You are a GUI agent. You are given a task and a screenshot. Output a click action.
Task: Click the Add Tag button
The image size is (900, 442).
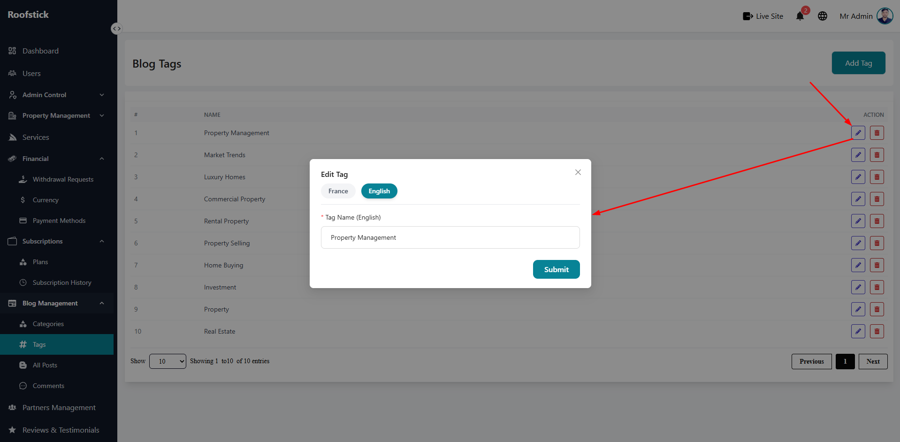click(x=859, y=63)
